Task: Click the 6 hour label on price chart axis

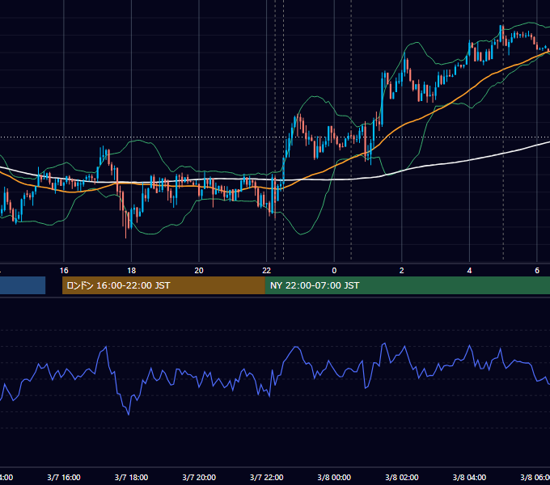Action: pyautogui.click(x=537, y=270)
